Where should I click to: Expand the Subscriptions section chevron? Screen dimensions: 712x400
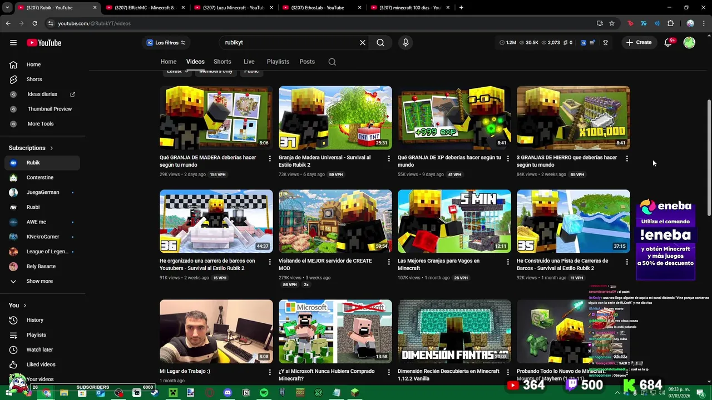point(51,148)
